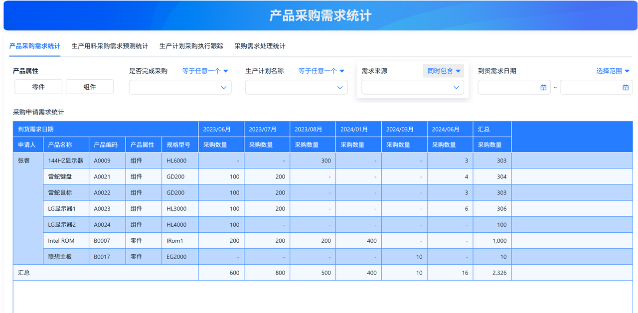Click product code A0024
This screenshot has height=313, width=638.
tap(107, 224)
